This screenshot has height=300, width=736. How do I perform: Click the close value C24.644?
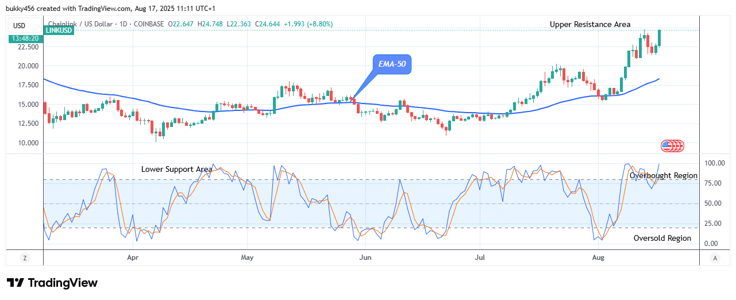266,24
